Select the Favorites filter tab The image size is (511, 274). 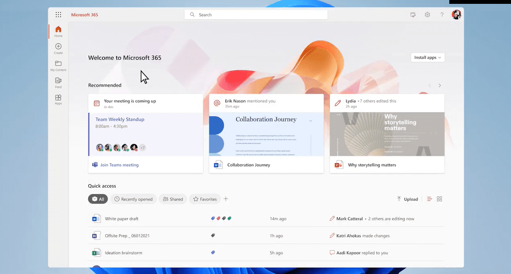click(205, 199)
